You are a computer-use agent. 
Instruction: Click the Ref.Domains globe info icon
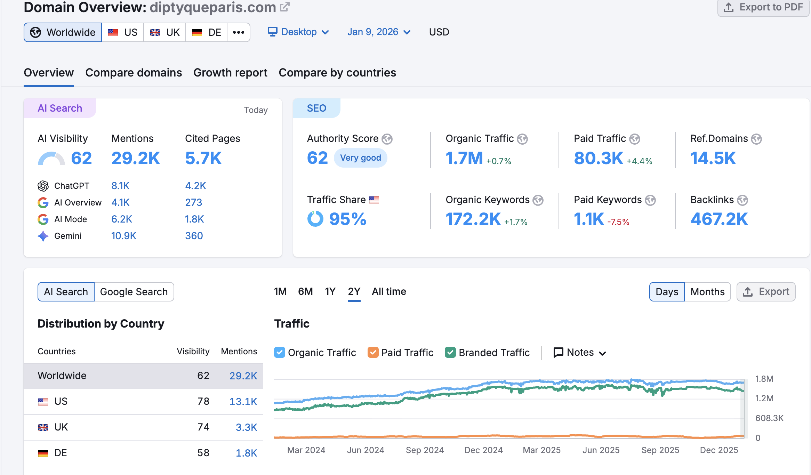pos(756,139)
